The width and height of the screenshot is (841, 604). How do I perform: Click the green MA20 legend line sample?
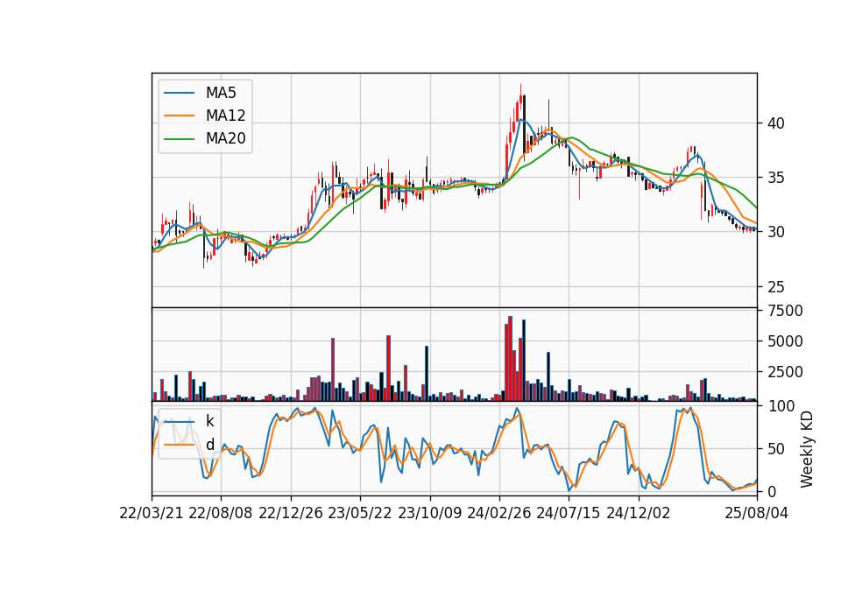coord(179,139)
